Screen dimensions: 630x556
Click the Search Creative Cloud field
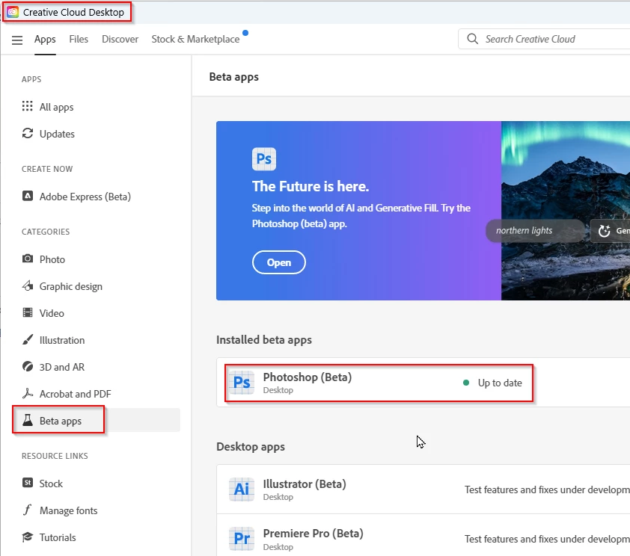pos(544,39)
